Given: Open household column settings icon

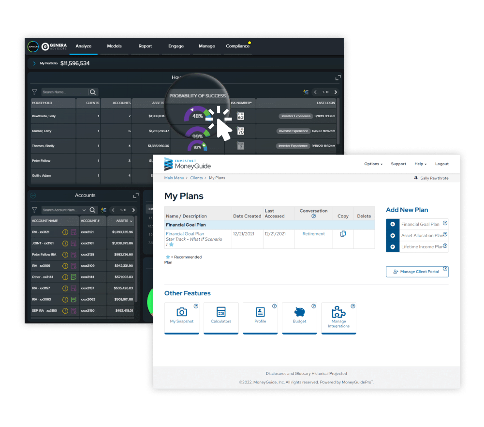Looking at the screenshot, I should [306, 92].
